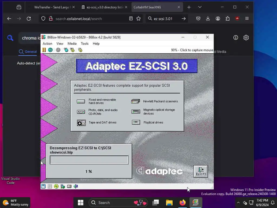This screenshot has height=208, width=277.
Task: Open the Firefox hamburger menu
Action: pyautogui.click(x=247, y=18)
